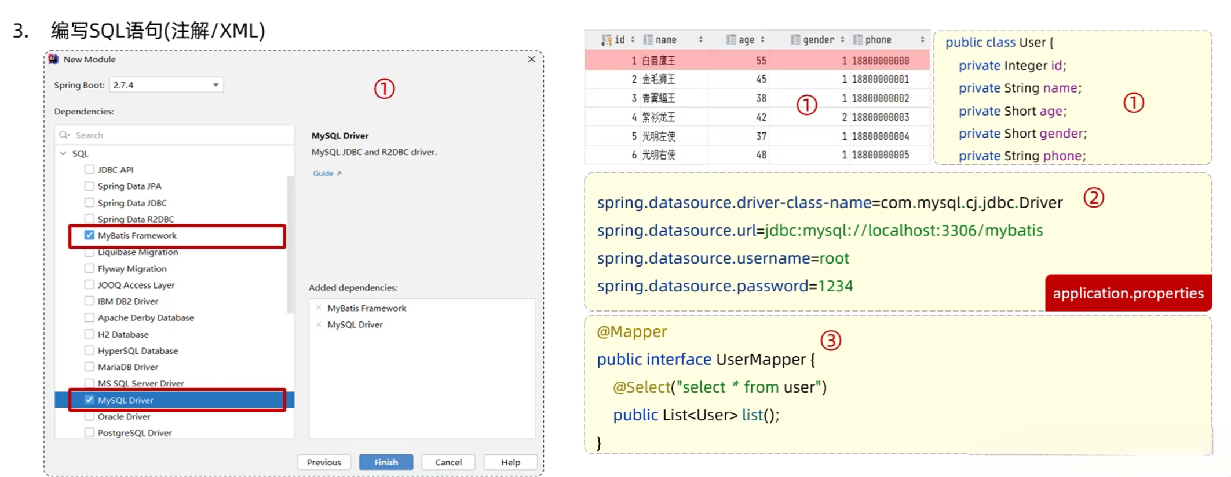Select the H2 Database list item
The height and width of the screenshot is (477, 1231).
coord(123,334)
